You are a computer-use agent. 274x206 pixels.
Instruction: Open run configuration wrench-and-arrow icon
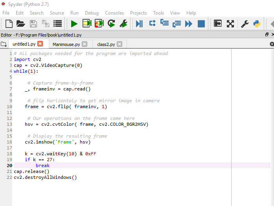click(x=123, y=24)
